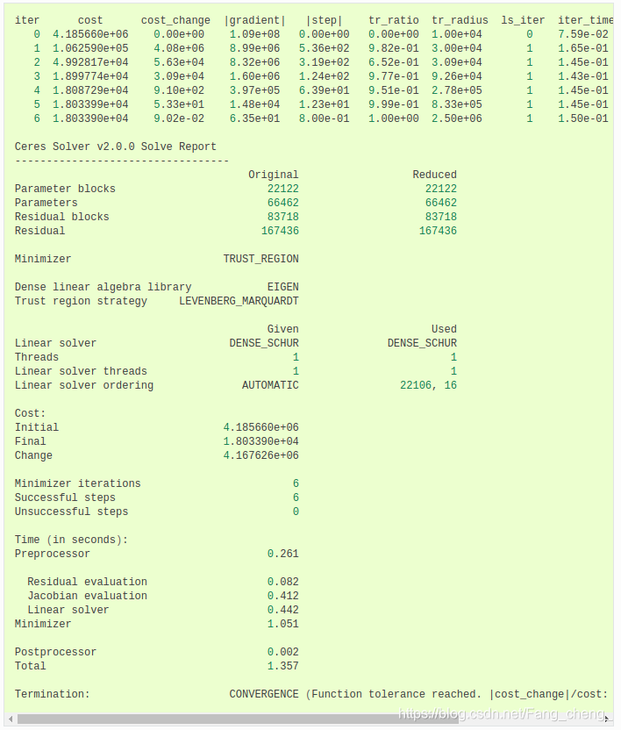Click the TRUST_REGION minimizer value

(261, 259)
